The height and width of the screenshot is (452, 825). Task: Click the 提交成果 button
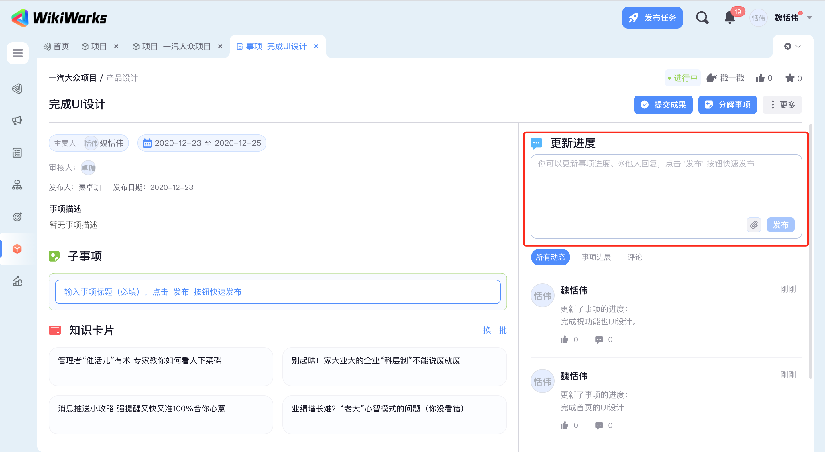click(x=663, y=105)
